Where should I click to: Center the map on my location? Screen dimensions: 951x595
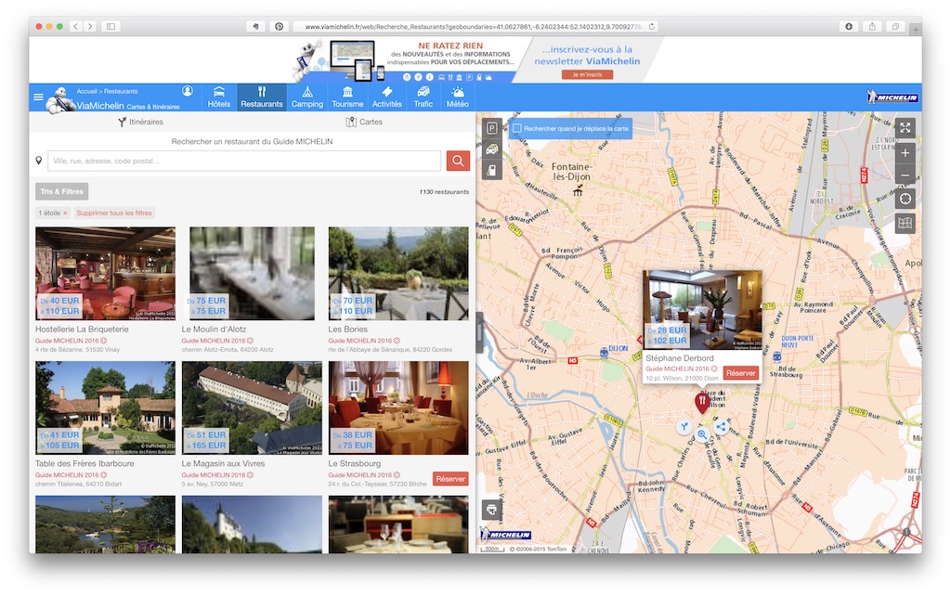[x=905, y=199]
